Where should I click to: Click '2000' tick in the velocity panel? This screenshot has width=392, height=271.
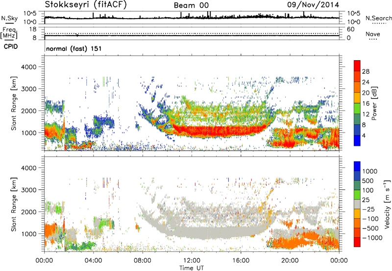(28, 212)
